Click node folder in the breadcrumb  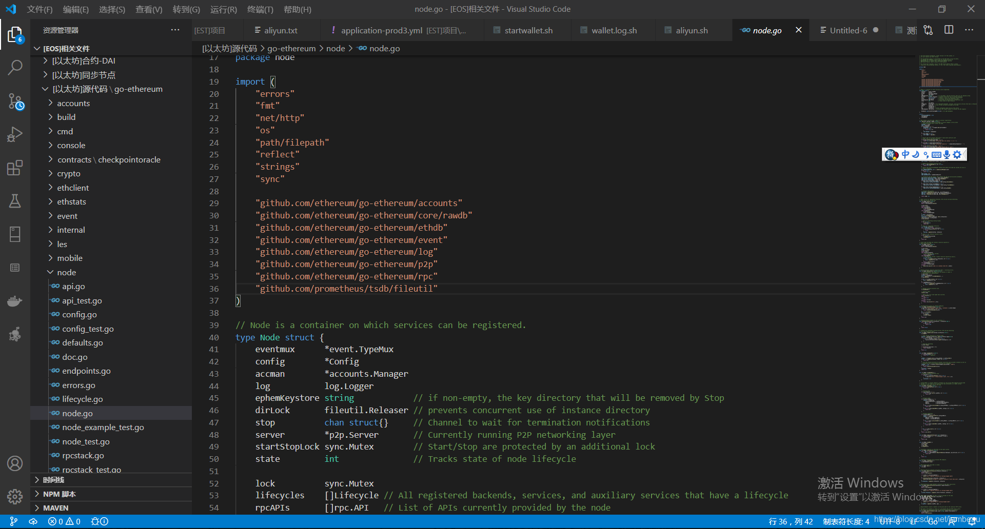336,48
